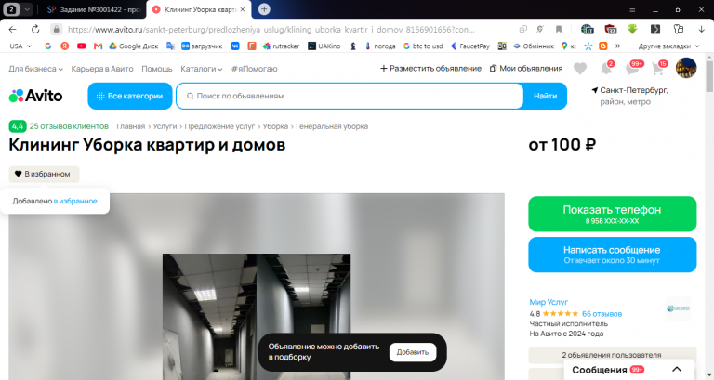
Task: Open notifications bell icon
Action: coord(606,68)
